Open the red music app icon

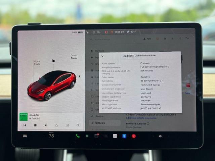(134, 136)
